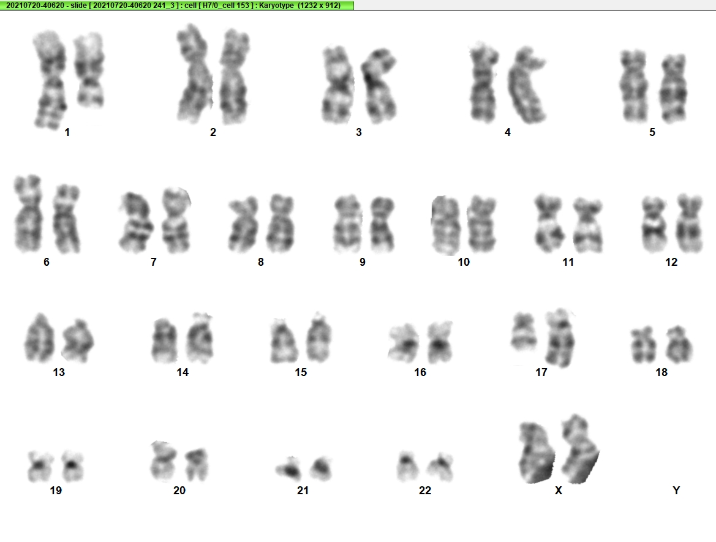Viewport: 716px width, 542px height.
Task: Select the left X chromosome
Action: (536, 453)
